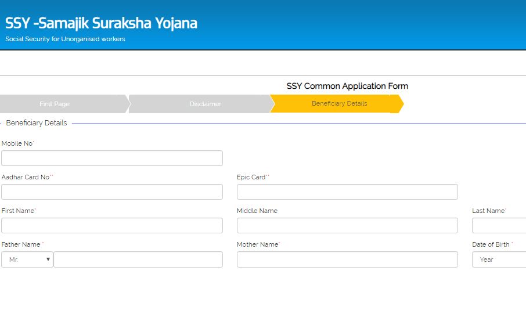This screenshot has width=526, height=314.
Task: Focus the Mother Name input
Action: [x=347, y=259]
